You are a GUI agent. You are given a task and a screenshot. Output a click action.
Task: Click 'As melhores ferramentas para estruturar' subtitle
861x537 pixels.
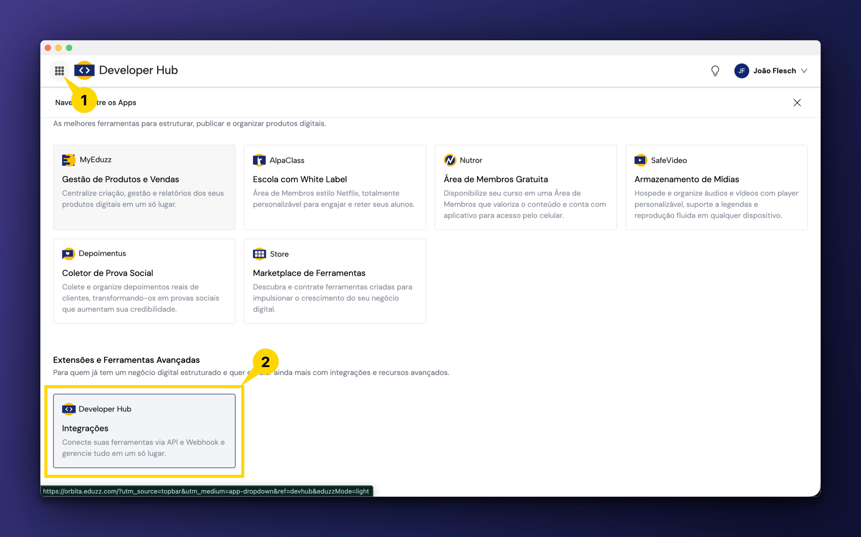(x=189, y=124)
